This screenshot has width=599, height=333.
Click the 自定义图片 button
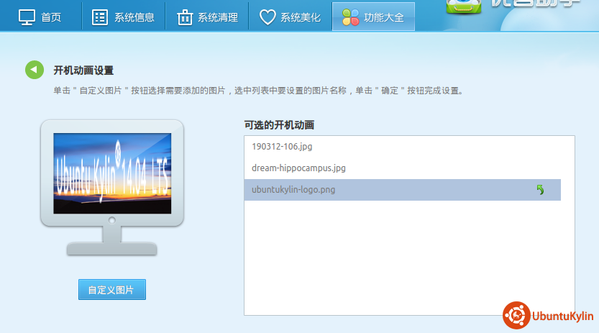pos(111,290)
